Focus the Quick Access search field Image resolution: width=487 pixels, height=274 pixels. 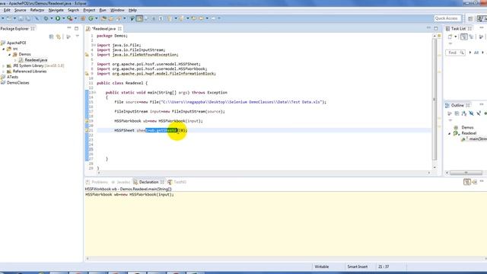[x=447, y=18]
